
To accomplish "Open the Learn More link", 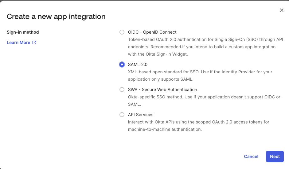I will click(18, 42).
